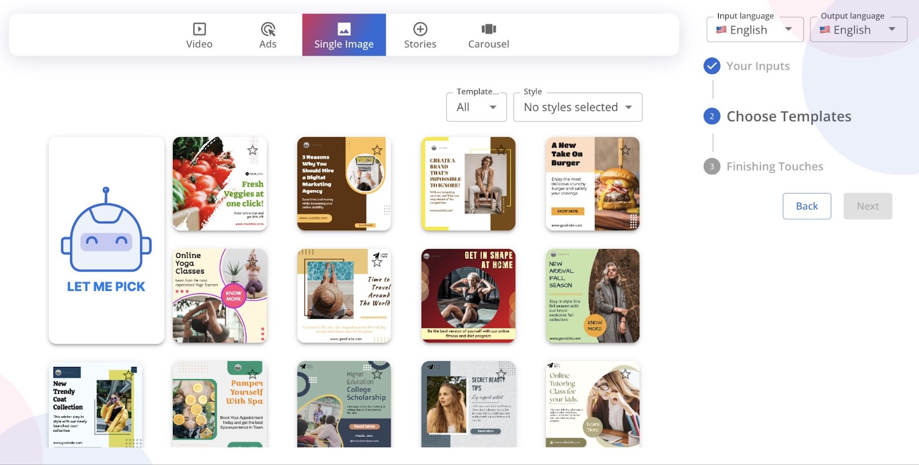Favorite the Digital Marketing Agency template
The width and height of the screenshot is (919, 465).
pyautogui.click(x=377, y=150)
